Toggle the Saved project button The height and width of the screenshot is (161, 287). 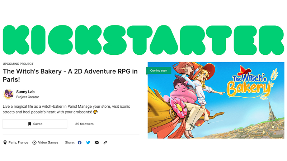pos(35,124)
